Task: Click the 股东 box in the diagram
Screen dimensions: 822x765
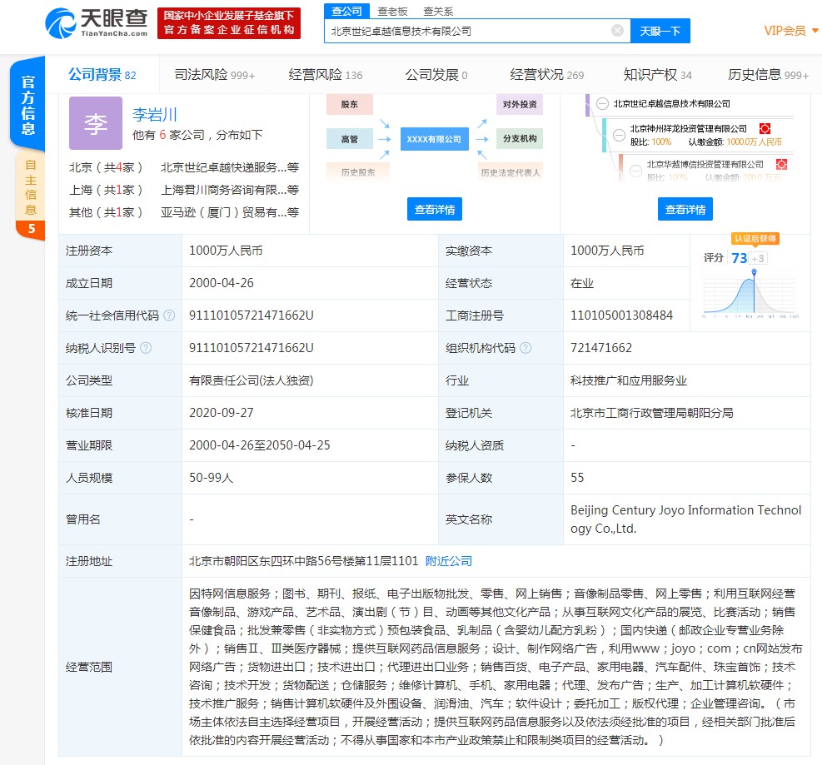Action: (x=350, y=104)
